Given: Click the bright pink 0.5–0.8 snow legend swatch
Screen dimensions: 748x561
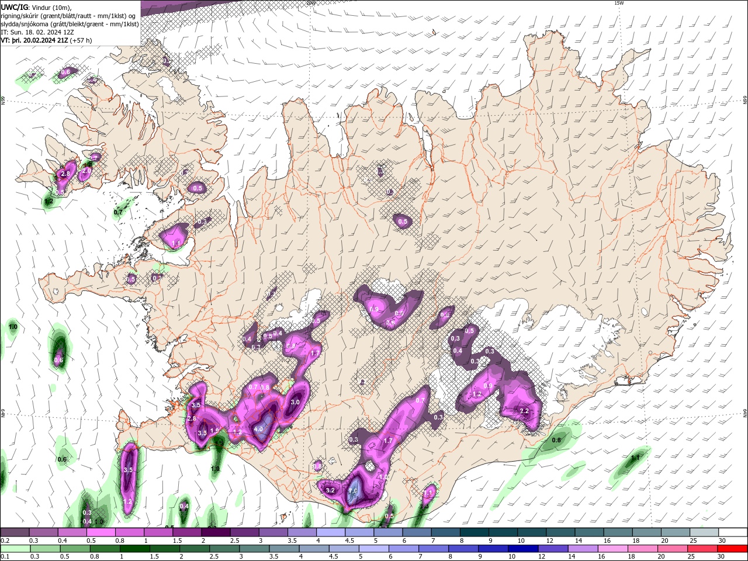Looking at the screenshot, I should (x=101, y=532).
